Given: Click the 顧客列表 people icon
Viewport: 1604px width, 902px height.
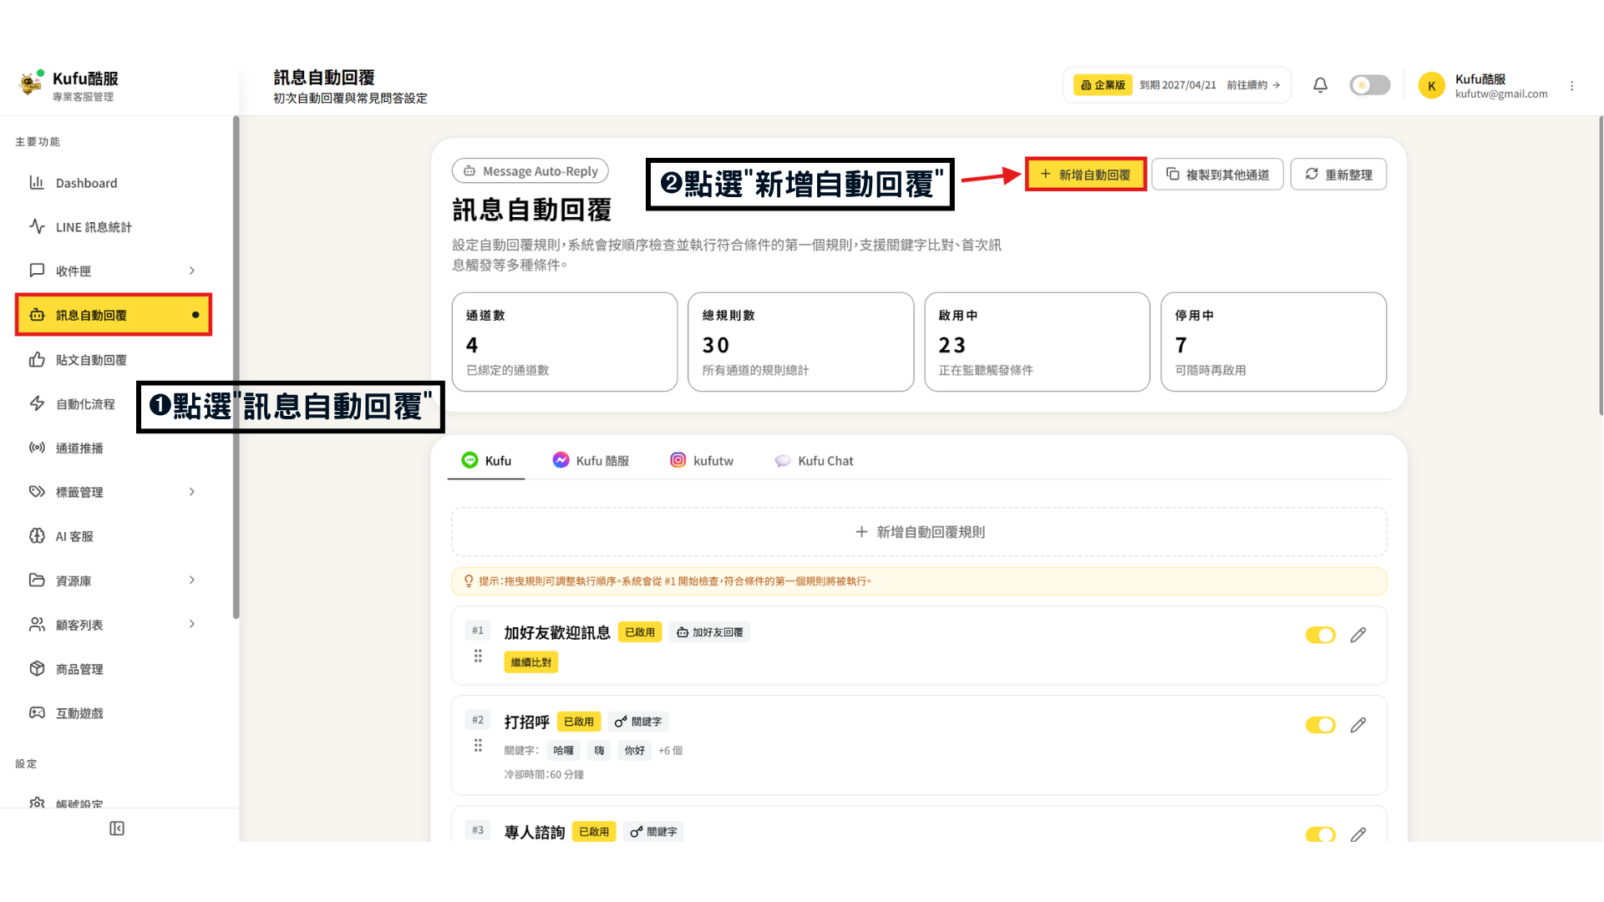Looking at the screenshot, I should 37,625.
